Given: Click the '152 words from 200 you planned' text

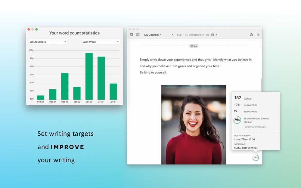Looking at the screenshot, I should 256,120.
